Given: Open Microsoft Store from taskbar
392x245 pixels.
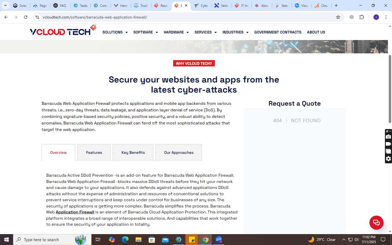Looking at the screenshot, I should (152, 240).
